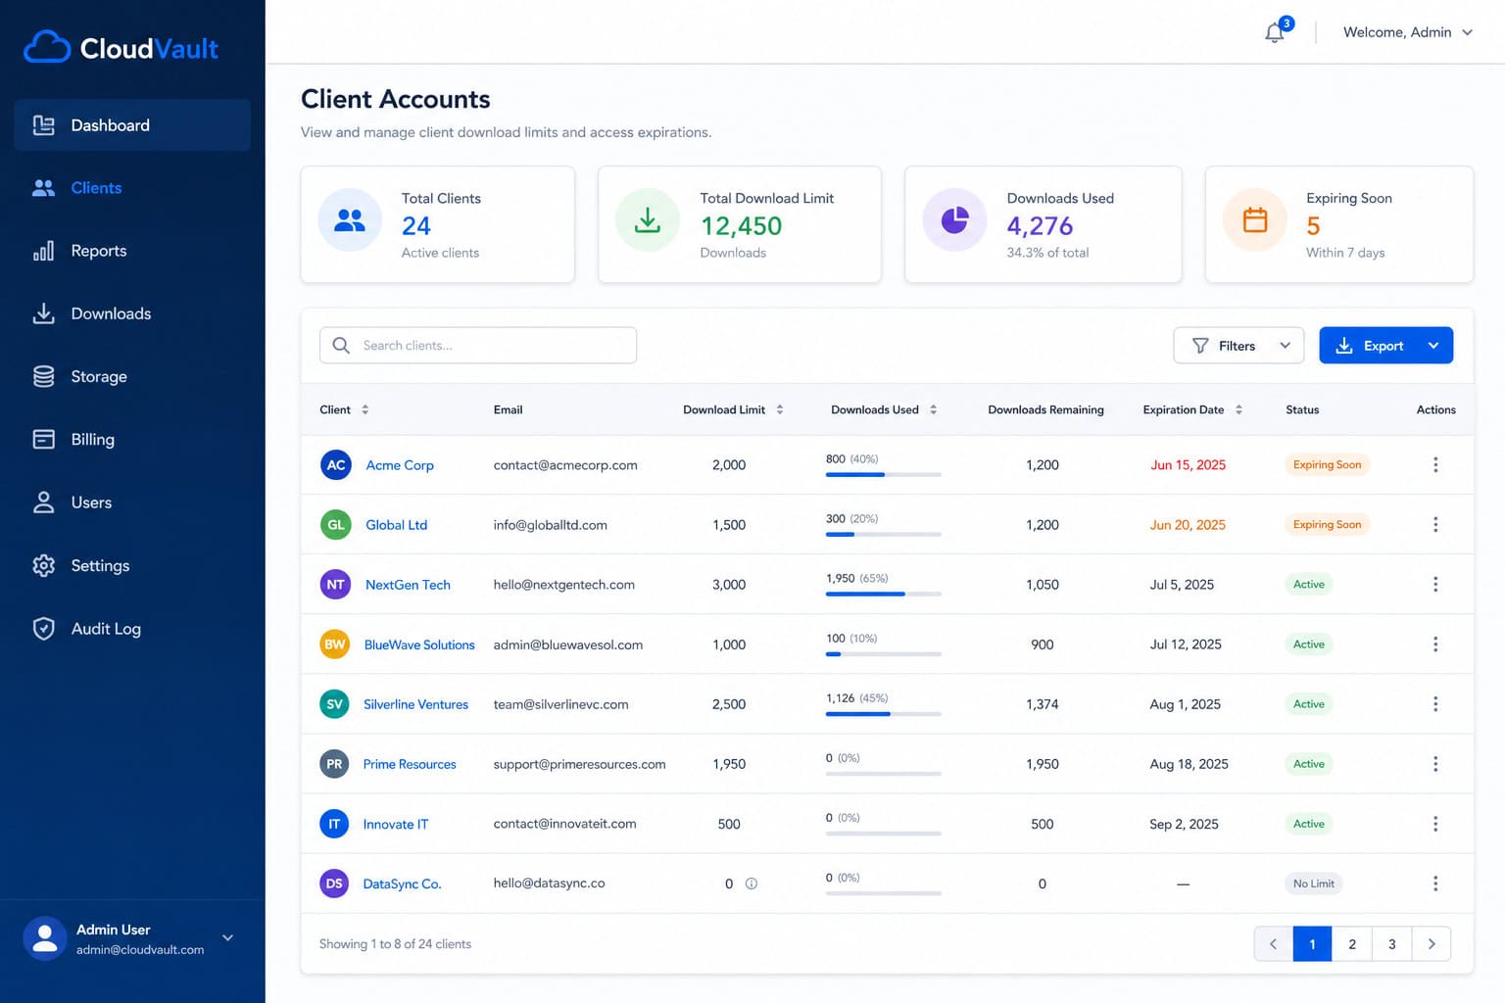Viewport: 1505px width, 1003px height.
Task: Click expiration date Jun 20, 2025
Action: (1188, 525)
